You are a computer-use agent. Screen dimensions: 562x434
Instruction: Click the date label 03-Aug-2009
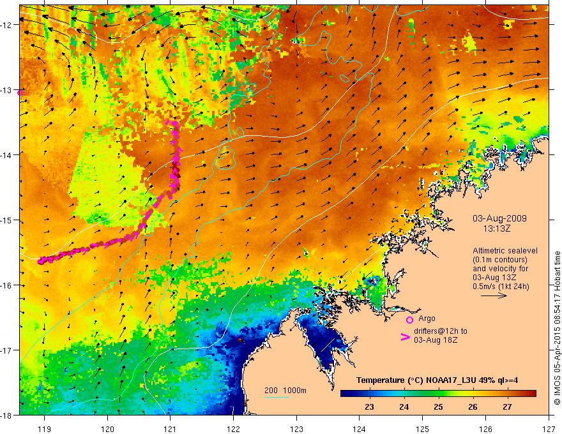click(x=499, y=218)
